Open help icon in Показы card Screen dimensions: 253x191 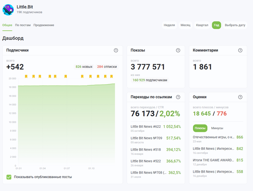(178, 51)
